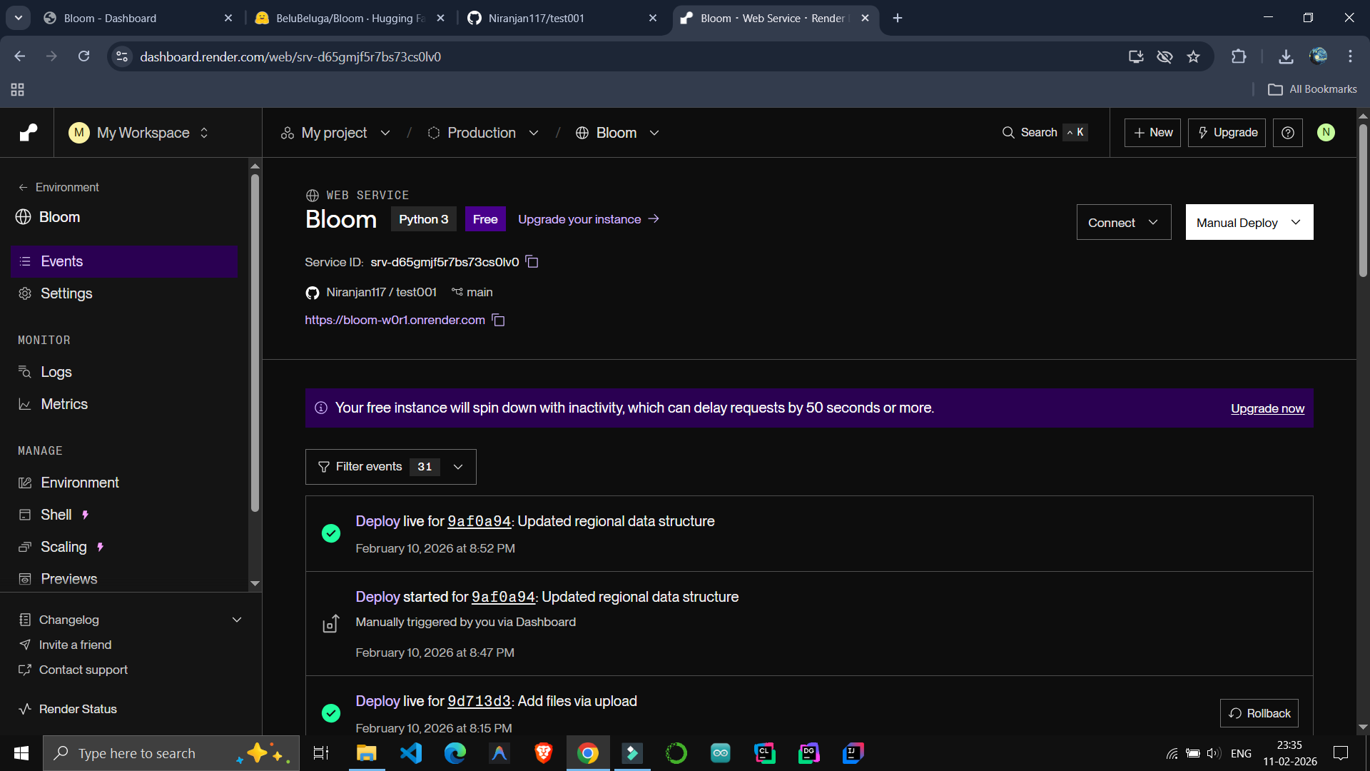Bookmark this page with star icon
1370x771 pixels.
click(x=1193, y=56)
